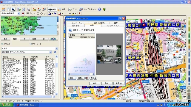Switch to the マルチメディア dialog tab
This screenshot has width=191, height=107.
(113, 26)
